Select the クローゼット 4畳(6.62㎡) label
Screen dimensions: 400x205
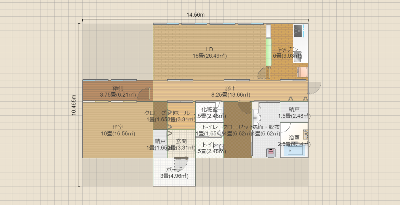pos(238,130)
